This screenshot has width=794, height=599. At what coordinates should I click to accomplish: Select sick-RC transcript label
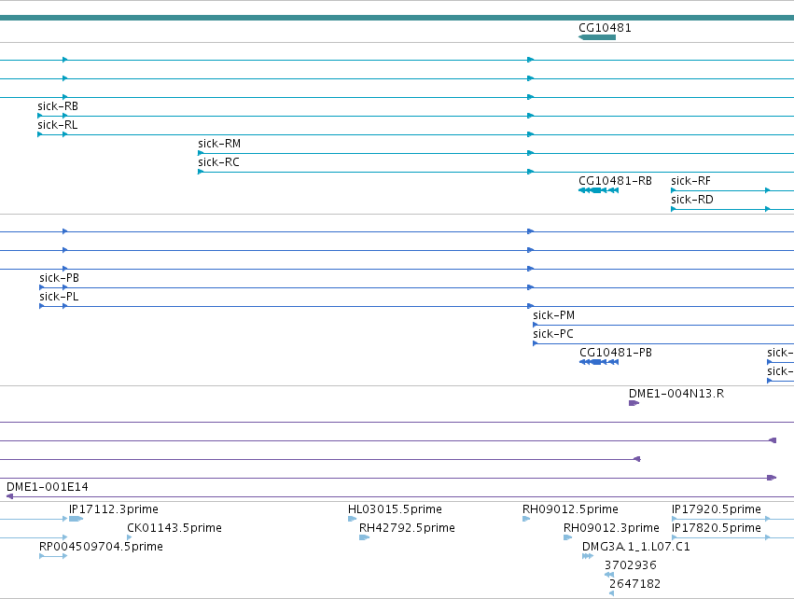218,162
